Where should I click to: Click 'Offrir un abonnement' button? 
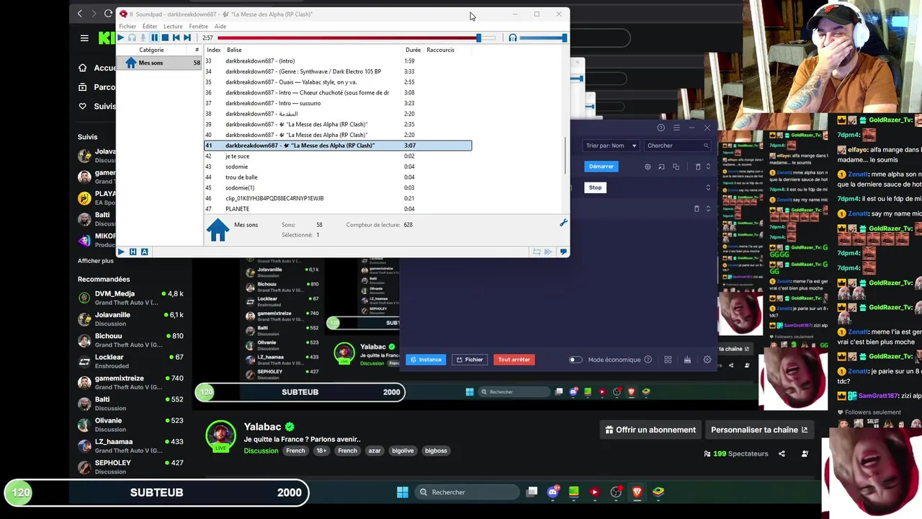click(650, 430)
